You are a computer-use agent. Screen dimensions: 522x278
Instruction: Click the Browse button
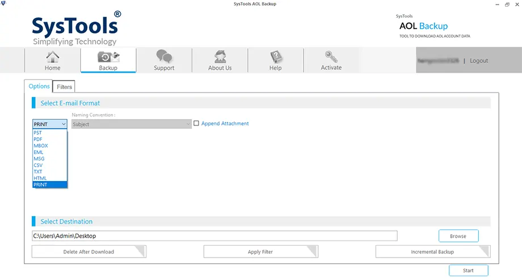point(458,236)
